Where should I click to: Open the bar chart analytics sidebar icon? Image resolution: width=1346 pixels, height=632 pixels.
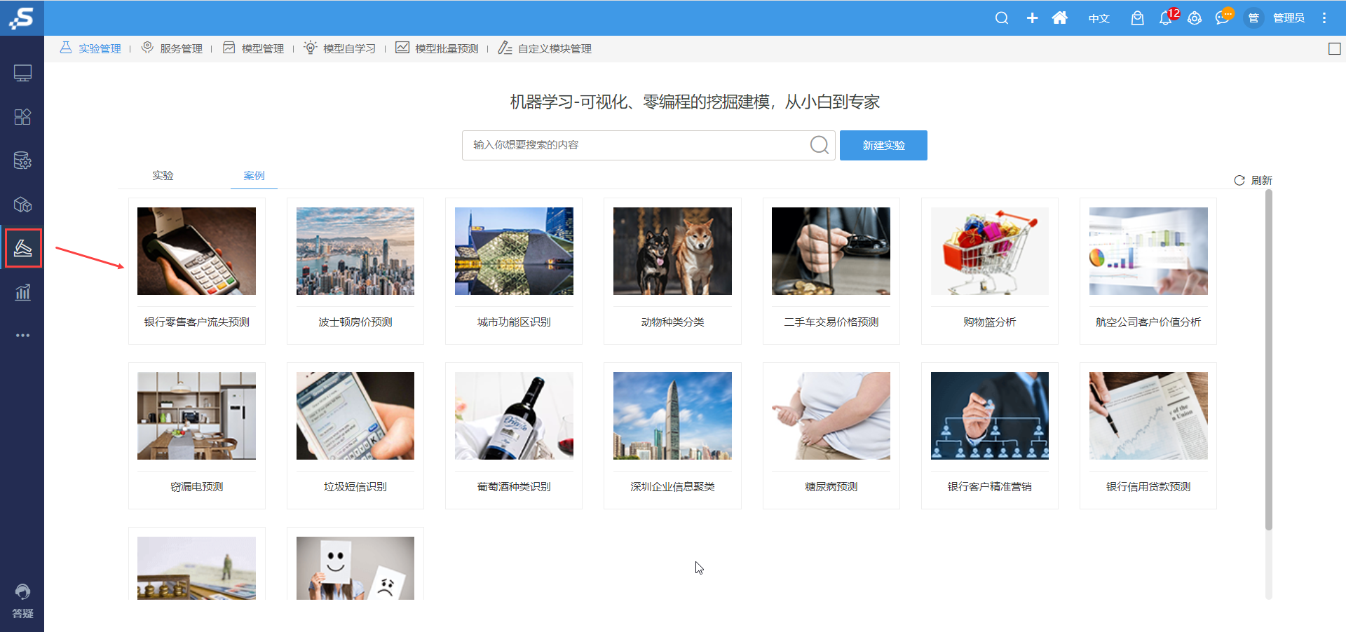pos(22,292)
